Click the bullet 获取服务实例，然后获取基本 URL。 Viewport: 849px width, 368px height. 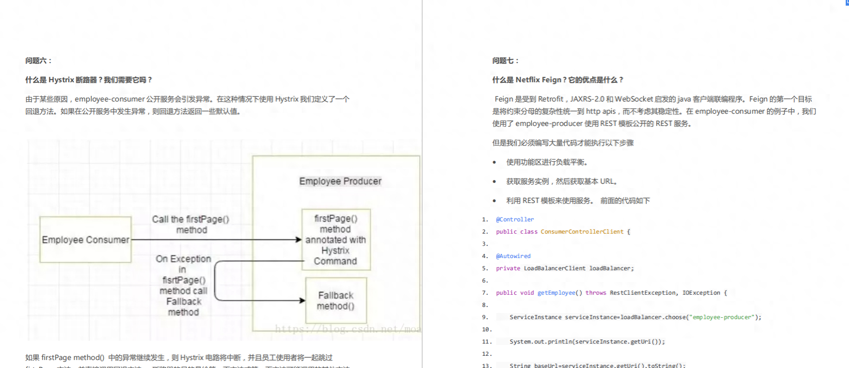pos(562,181)
